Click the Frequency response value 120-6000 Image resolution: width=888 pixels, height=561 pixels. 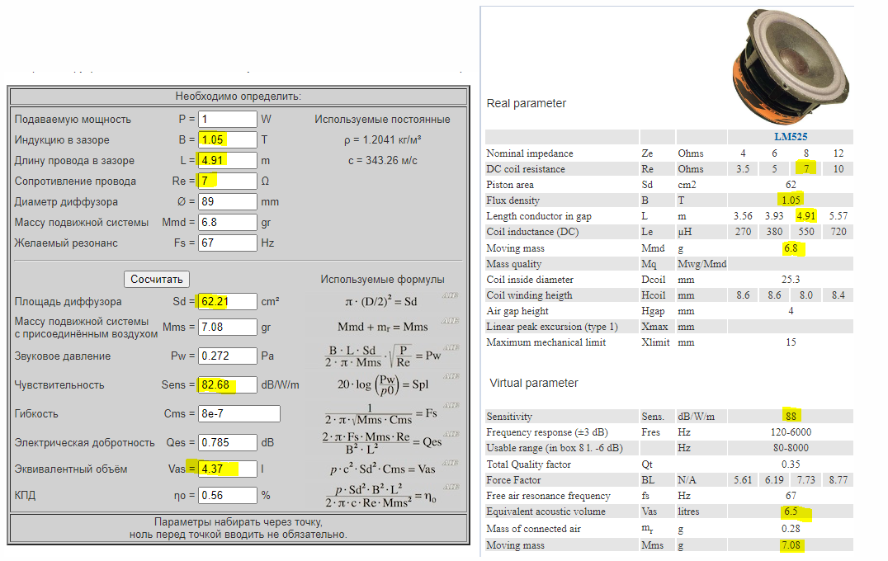click(x=791, y=432)
